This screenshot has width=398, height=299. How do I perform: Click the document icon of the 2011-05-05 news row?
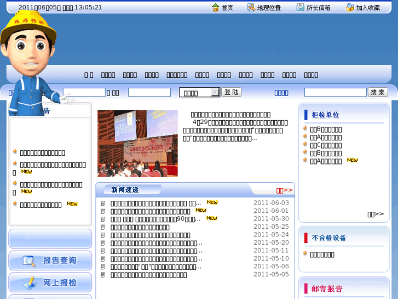pyautogui.click(x=103, y=275)
